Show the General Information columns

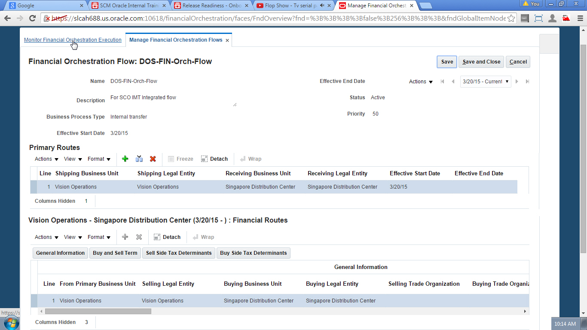60,253
